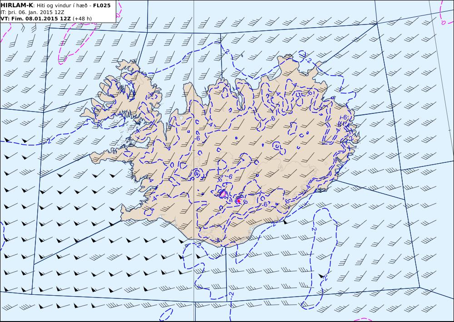Click the HIRLAM-K model title text
This screenshot has width=454, height=322.
[x=17, y=5]
